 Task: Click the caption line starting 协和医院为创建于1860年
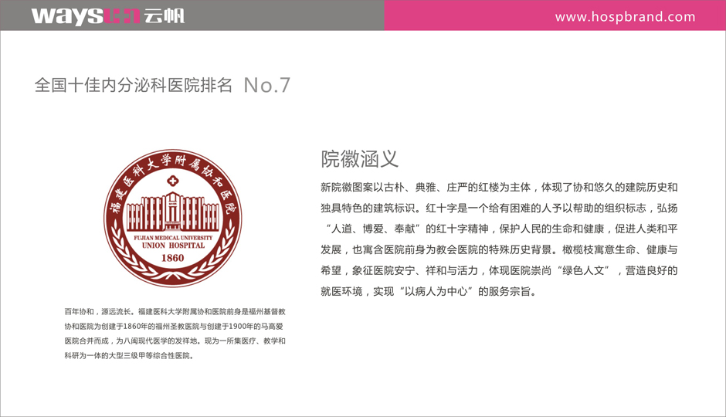(x=174, y=327)
